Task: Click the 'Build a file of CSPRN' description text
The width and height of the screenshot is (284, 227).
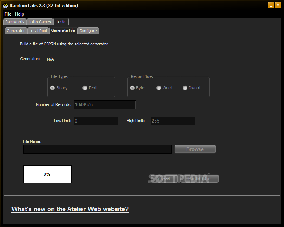Action: pyautogui.click(x=64, y=44)
